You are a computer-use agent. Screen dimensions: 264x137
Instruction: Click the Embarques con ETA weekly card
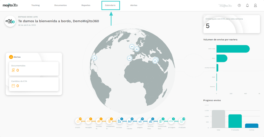point(231,24)
